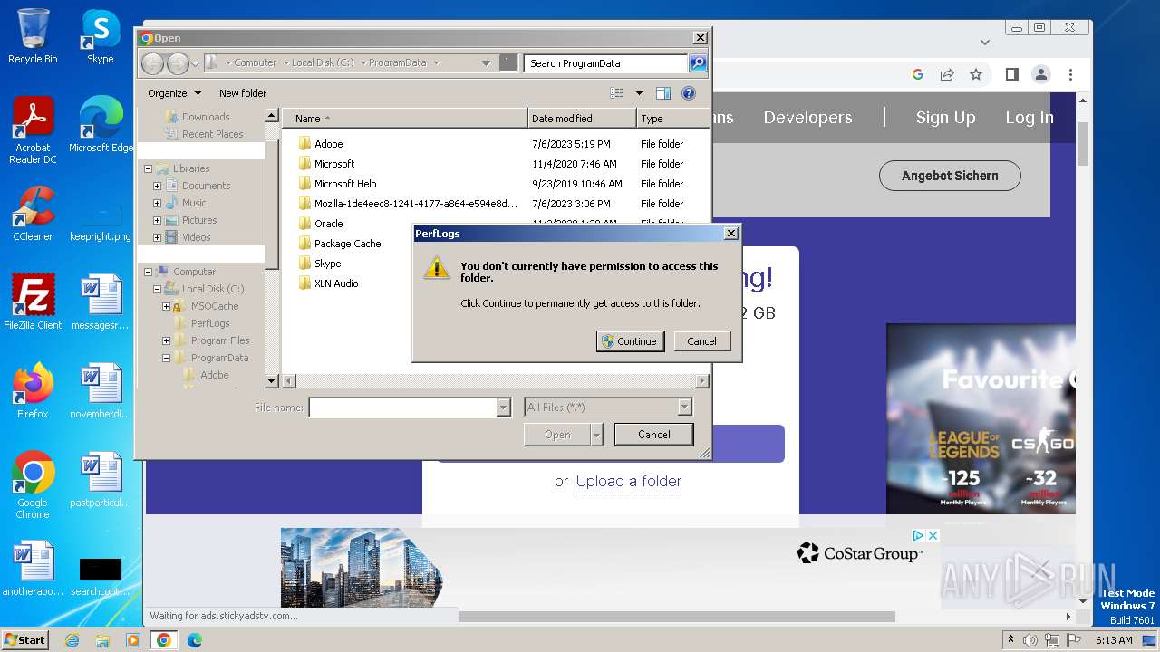Sort by the Type column header
The image size is (1160, 652).
coord(672,119)
